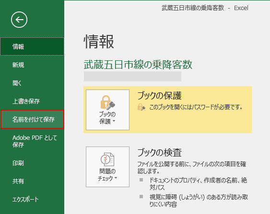Click the grey file path box under title
The width and height of the screenshot is (270, 214).
[132, 76]
